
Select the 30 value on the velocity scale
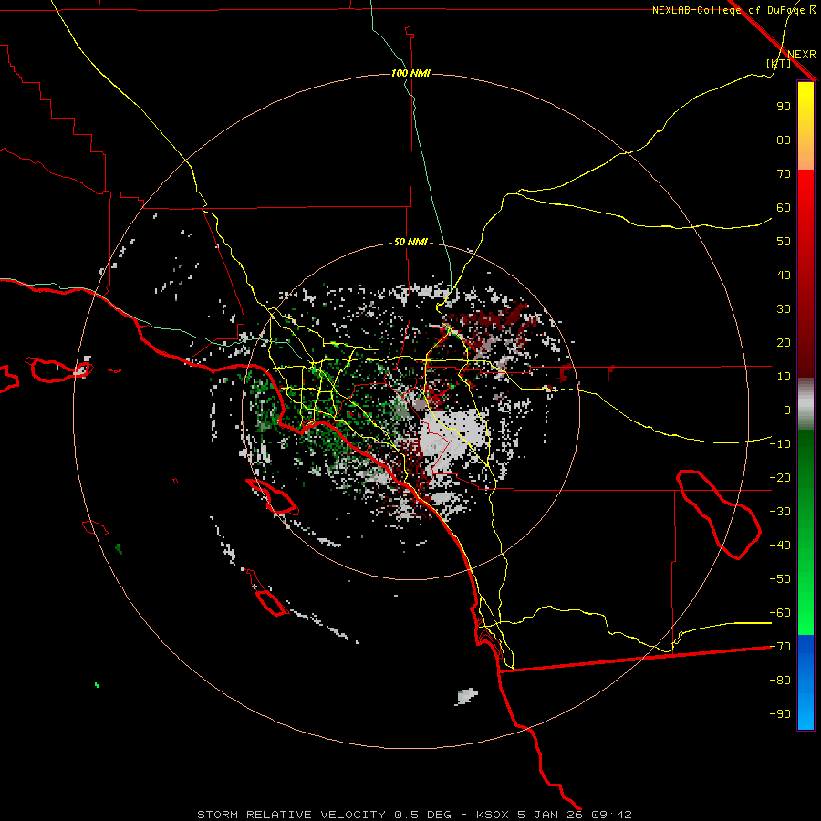pos(784,309)
